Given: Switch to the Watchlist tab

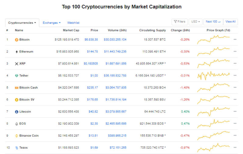Looking at the screenshot, I should (73, 23).
